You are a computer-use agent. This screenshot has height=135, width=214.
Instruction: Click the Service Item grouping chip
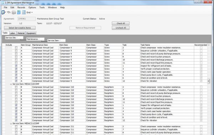coord(56,40)
